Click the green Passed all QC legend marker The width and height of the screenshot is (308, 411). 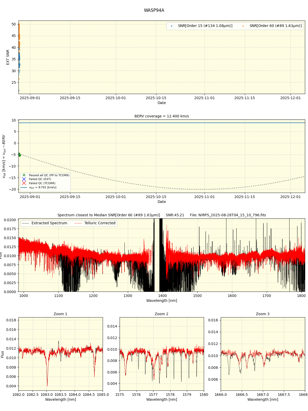click(24, 175)
